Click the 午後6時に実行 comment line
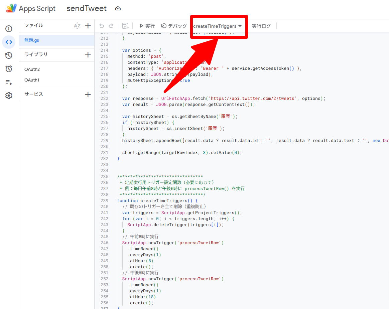The height and width of the screenshot is (309, 389). 140,273
